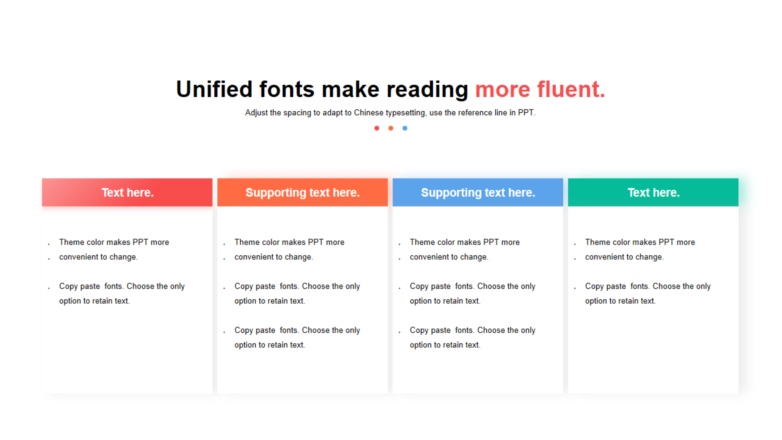Click last 'option to retain text.' in orange card
This screenshot has width=782, height=440.
click(x=270, y=345)
